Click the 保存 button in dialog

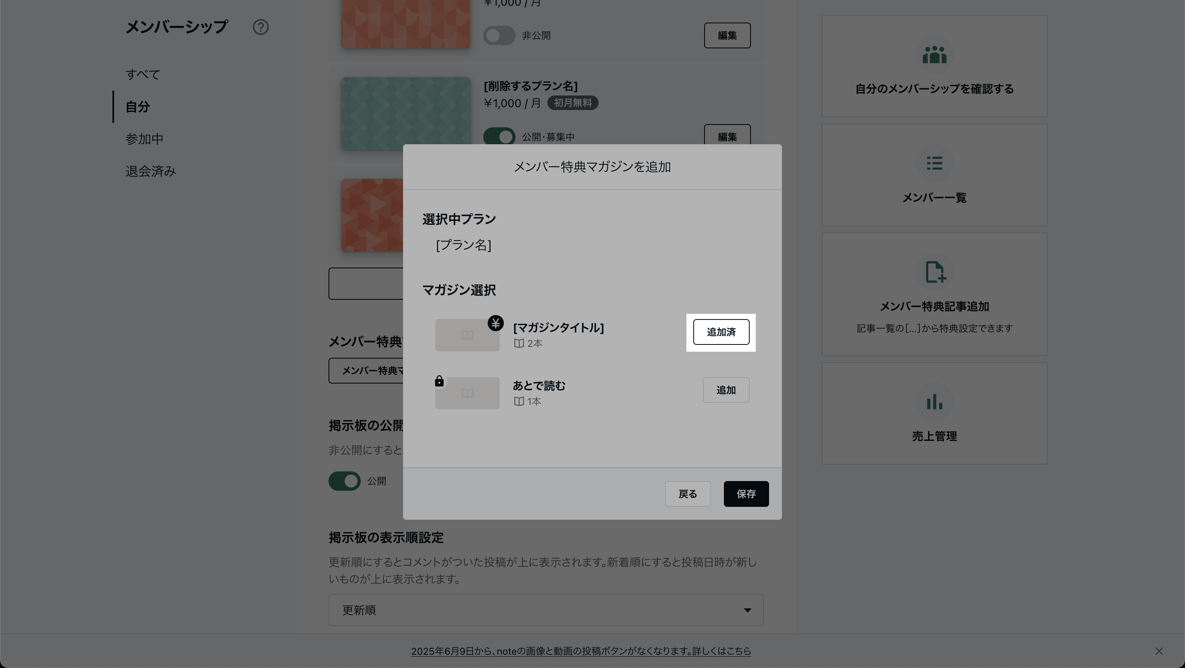click(x=746, y=494)
